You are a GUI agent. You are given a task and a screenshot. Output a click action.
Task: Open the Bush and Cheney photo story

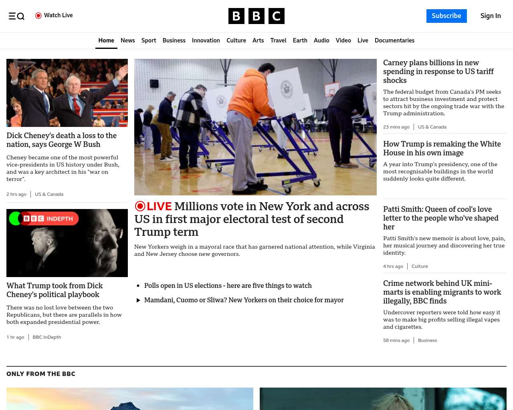(67, 93)
